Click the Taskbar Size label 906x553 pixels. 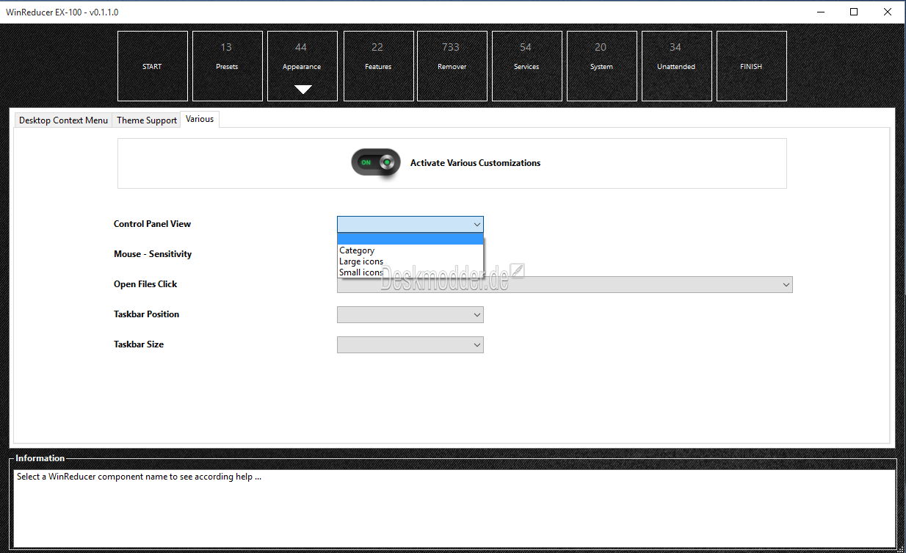(x=139, y=344)
